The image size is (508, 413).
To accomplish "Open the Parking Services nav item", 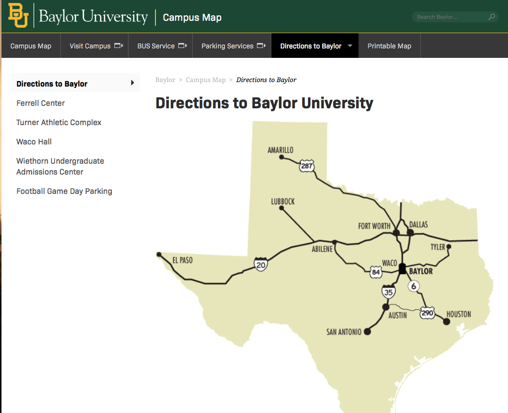I will click(232, 46).
